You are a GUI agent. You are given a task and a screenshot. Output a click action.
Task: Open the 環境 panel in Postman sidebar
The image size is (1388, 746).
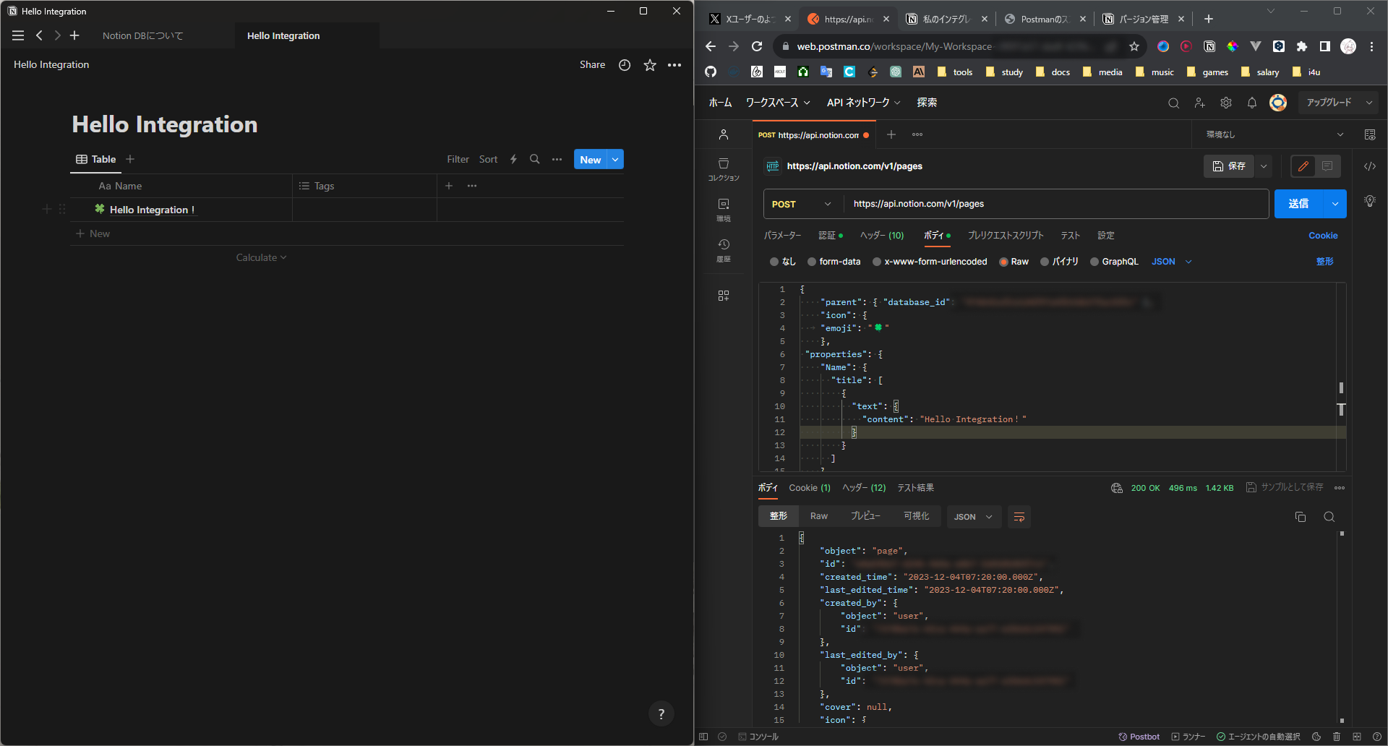click(724, 209)
